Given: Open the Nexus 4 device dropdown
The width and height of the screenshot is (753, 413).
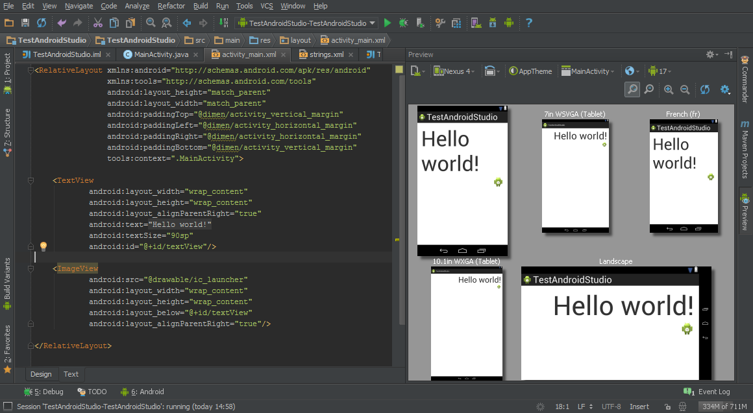Looking at the screenshot, I should click(x=454, y=71).
